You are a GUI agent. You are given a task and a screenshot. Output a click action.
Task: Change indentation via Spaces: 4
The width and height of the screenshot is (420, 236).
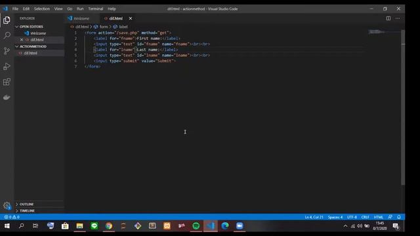(335, 217)
